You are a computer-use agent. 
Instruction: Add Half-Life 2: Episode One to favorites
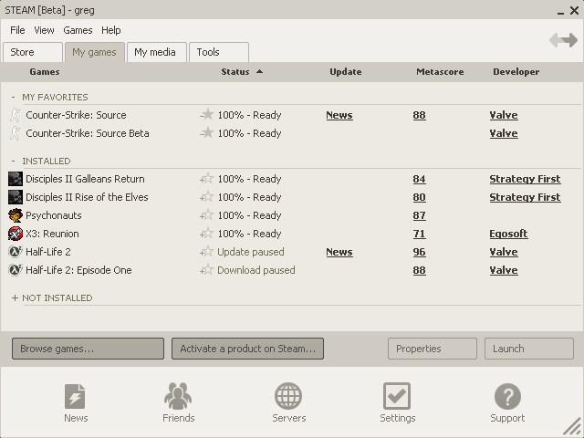click(207, 270)
